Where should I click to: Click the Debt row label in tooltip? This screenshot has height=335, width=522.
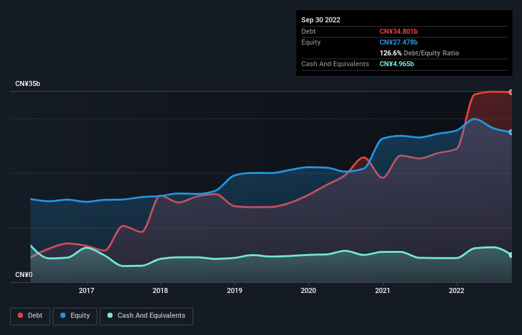(308, 31)
